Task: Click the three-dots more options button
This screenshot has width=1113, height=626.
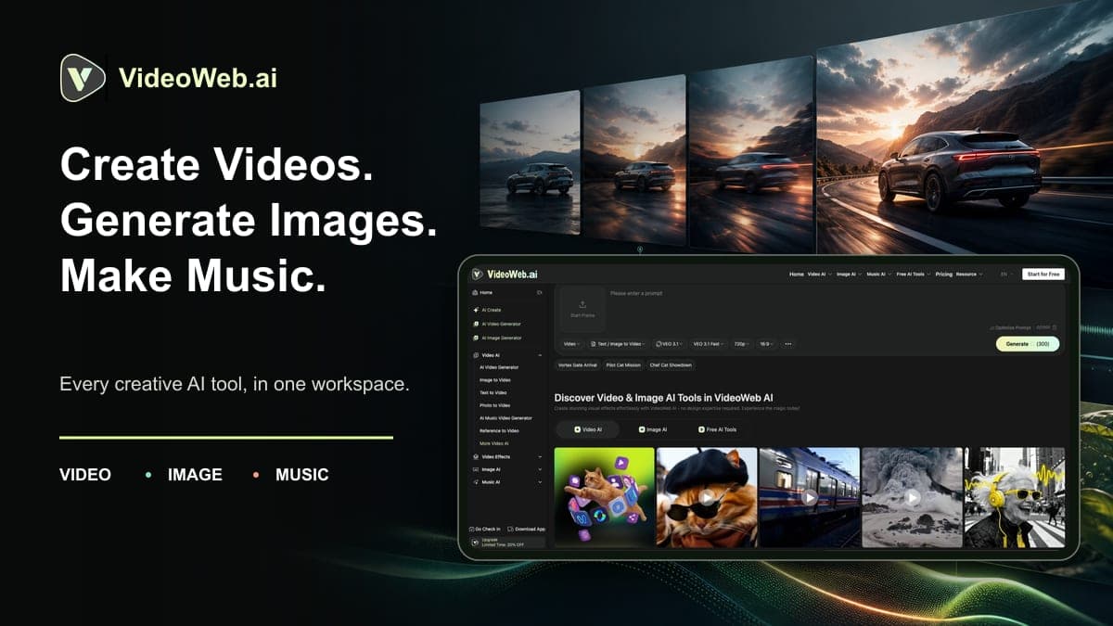Action: click(x=788, y=343)
